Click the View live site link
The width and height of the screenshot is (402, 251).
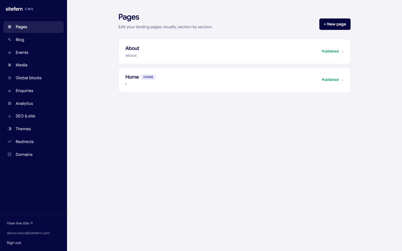pyautogui.click(x=20, y=223)
